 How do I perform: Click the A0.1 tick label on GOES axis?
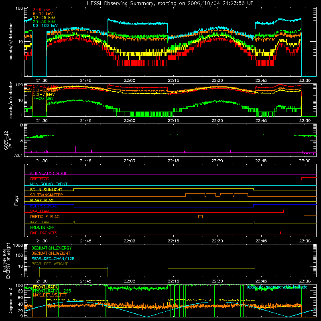[x=18, y=156]
